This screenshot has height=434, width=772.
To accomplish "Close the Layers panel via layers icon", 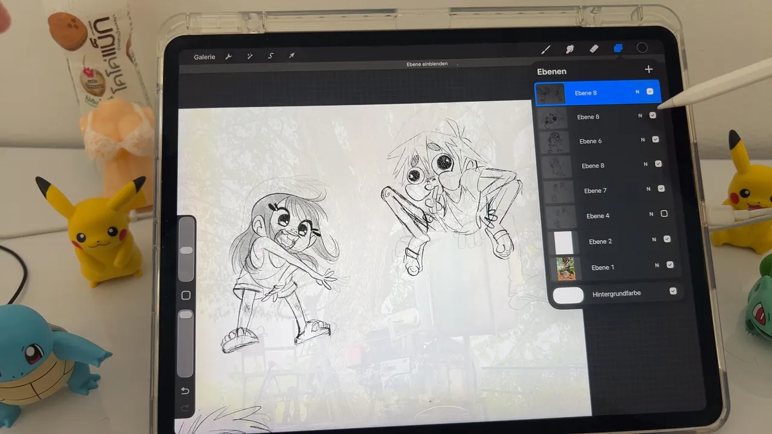I will point(618,48).
